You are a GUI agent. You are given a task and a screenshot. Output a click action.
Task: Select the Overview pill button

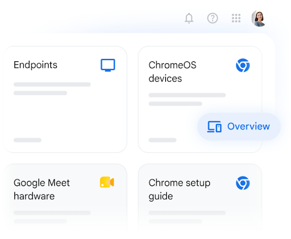239,126
